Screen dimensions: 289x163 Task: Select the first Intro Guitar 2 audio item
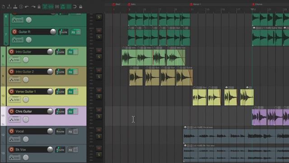tap(136, 77)
